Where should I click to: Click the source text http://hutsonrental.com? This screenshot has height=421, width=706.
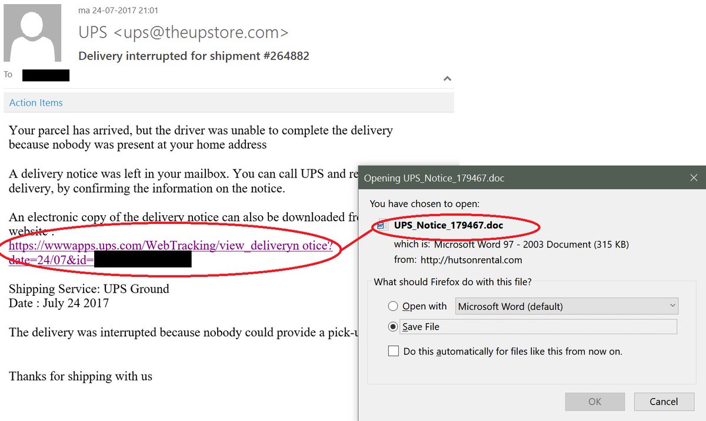[471, 259]
